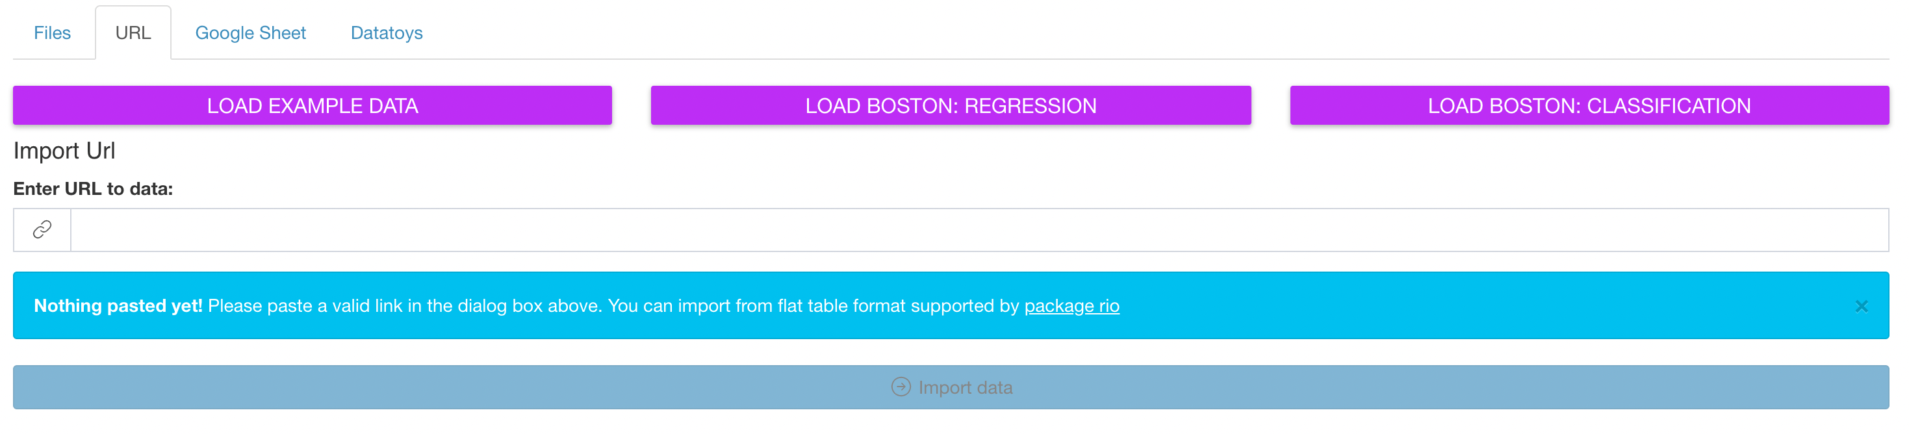The image size is (1909, 434).
Task: Open the Google Sheet tab
Action: point(250,32)
